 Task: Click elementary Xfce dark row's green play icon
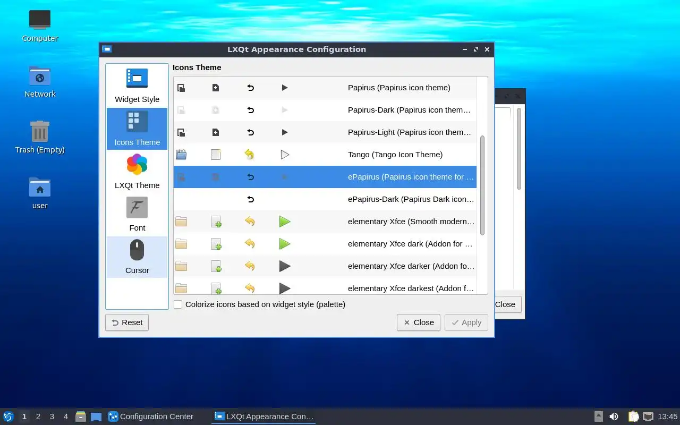[x=285, y=244]
